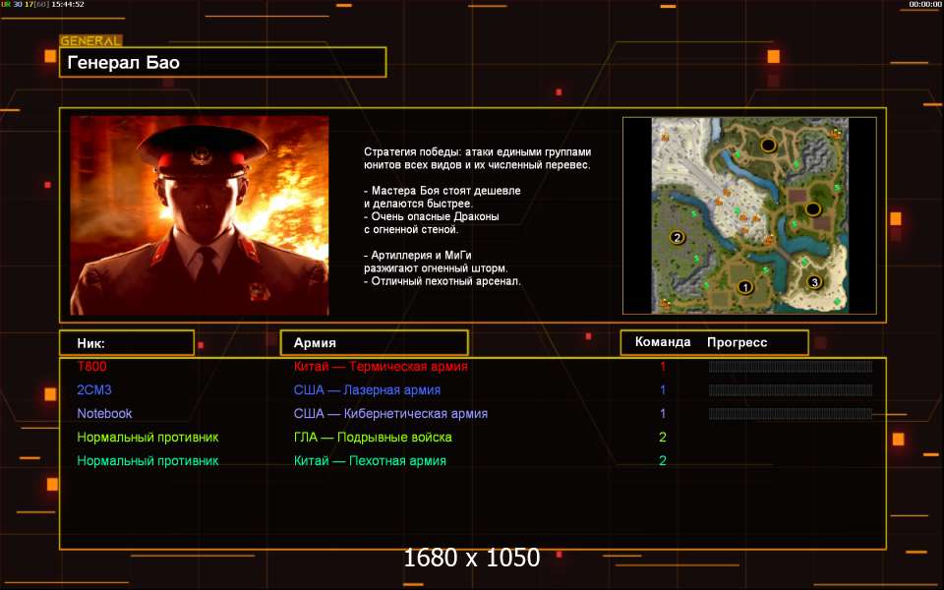Select the Ник: column header
The image size is (944, 590).
tap(127, 342)
